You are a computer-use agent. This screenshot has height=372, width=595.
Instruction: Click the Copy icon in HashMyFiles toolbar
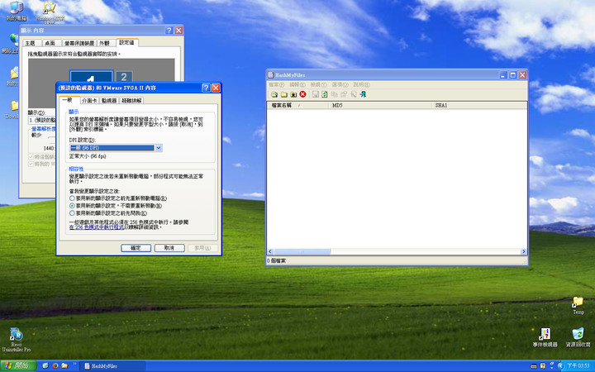tap(335, 94)
